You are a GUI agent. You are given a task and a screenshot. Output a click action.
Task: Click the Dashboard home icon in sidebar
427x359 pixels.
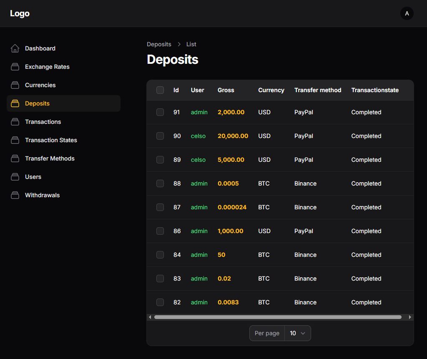click(15, 48)
